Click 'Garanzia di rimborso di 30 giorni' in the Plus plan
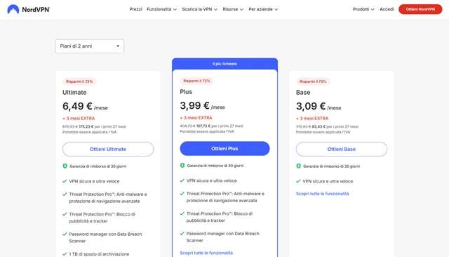Image resolution: width=449 pixels, height=257 pixels. [x=215, y=166]
